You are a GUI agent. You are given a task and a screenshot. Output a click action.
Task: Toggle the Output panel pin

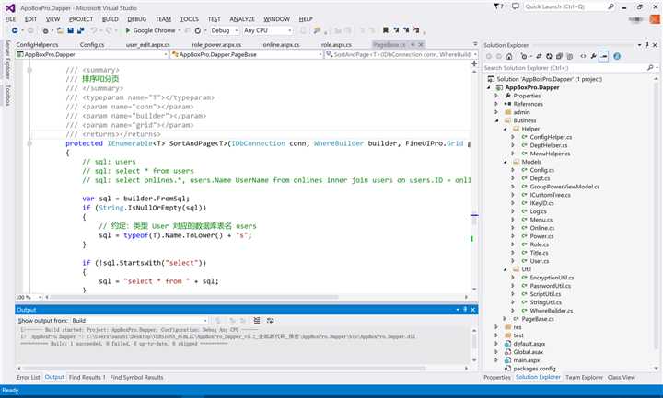tap(465, 310)
